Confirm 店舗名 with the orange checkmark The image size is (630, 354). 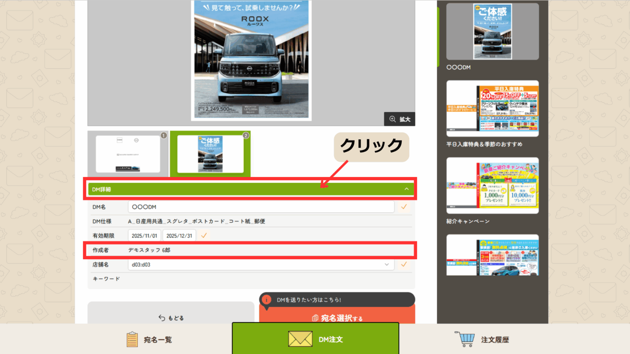click(x=404, y=264)
